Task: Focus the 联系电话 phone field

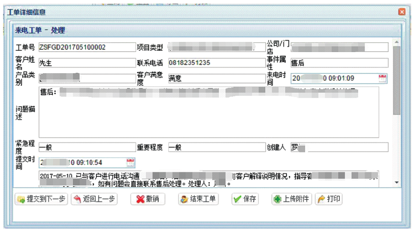Action: coord(215,63)
